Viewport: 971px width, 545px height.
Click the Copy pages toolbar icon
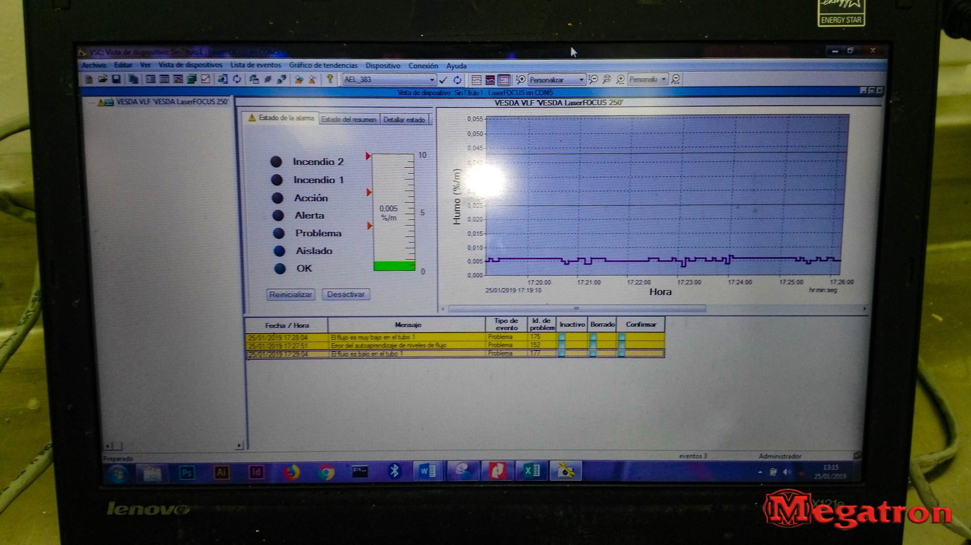click(133, 79)
